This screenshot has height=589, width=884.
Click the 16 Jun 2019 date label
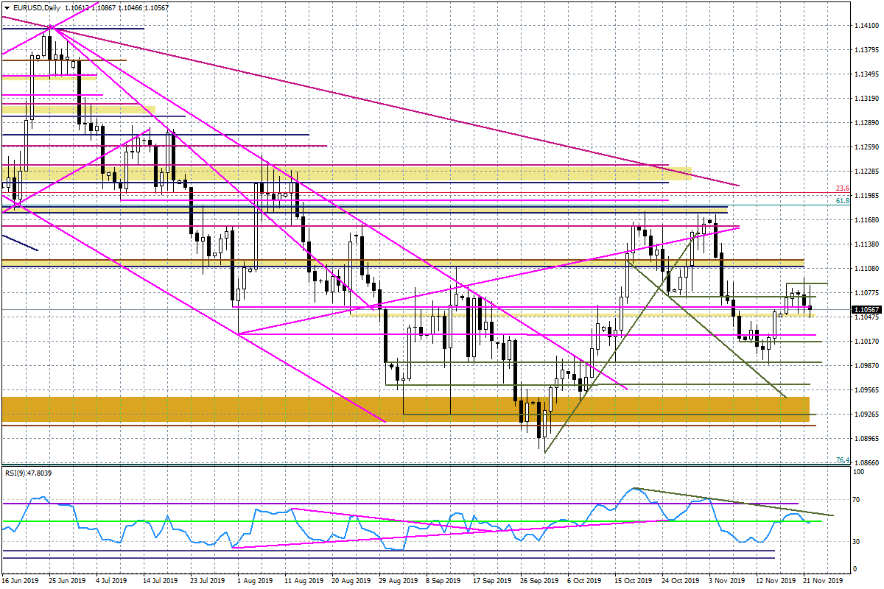click(x=21, y=581)
